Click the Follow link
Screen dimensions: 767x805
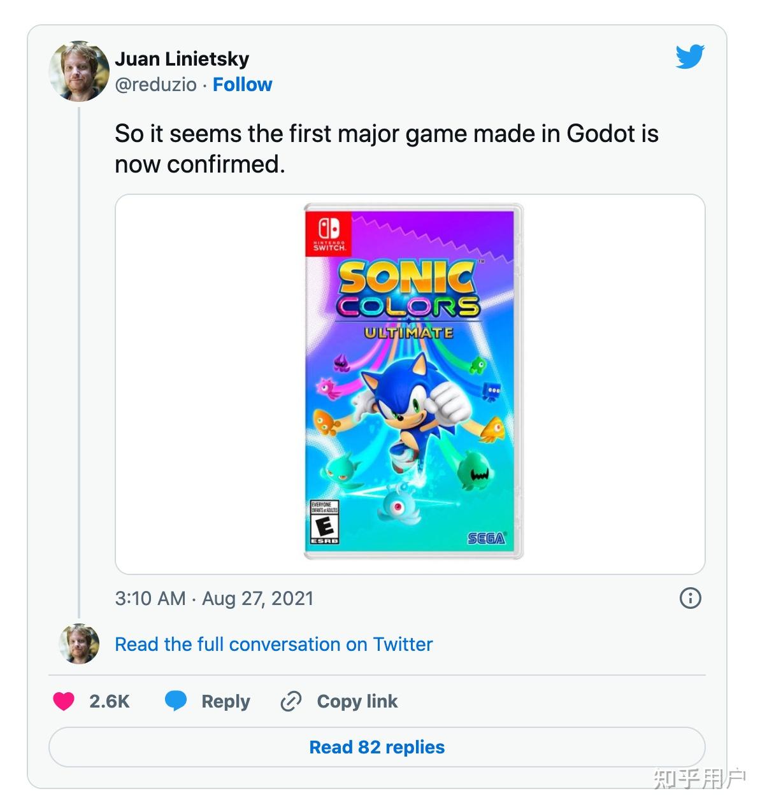[x=242, y=85]
